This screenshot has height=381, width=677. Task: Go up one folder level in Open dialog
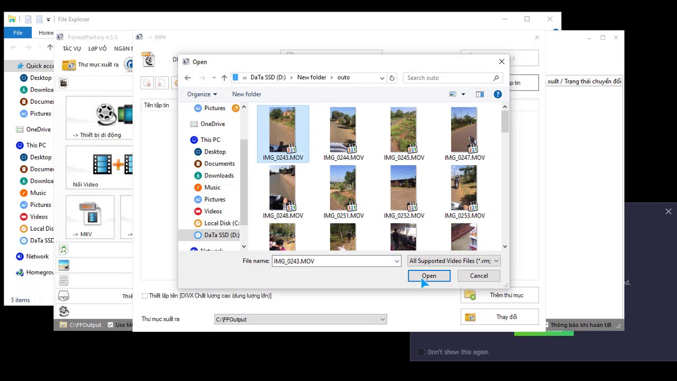coord(224,78)
